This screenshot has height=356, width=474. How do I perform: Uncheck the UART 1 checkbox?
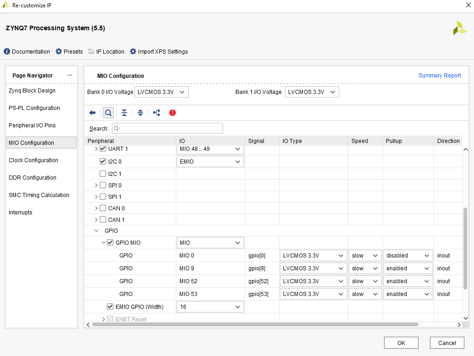[103, 148]
